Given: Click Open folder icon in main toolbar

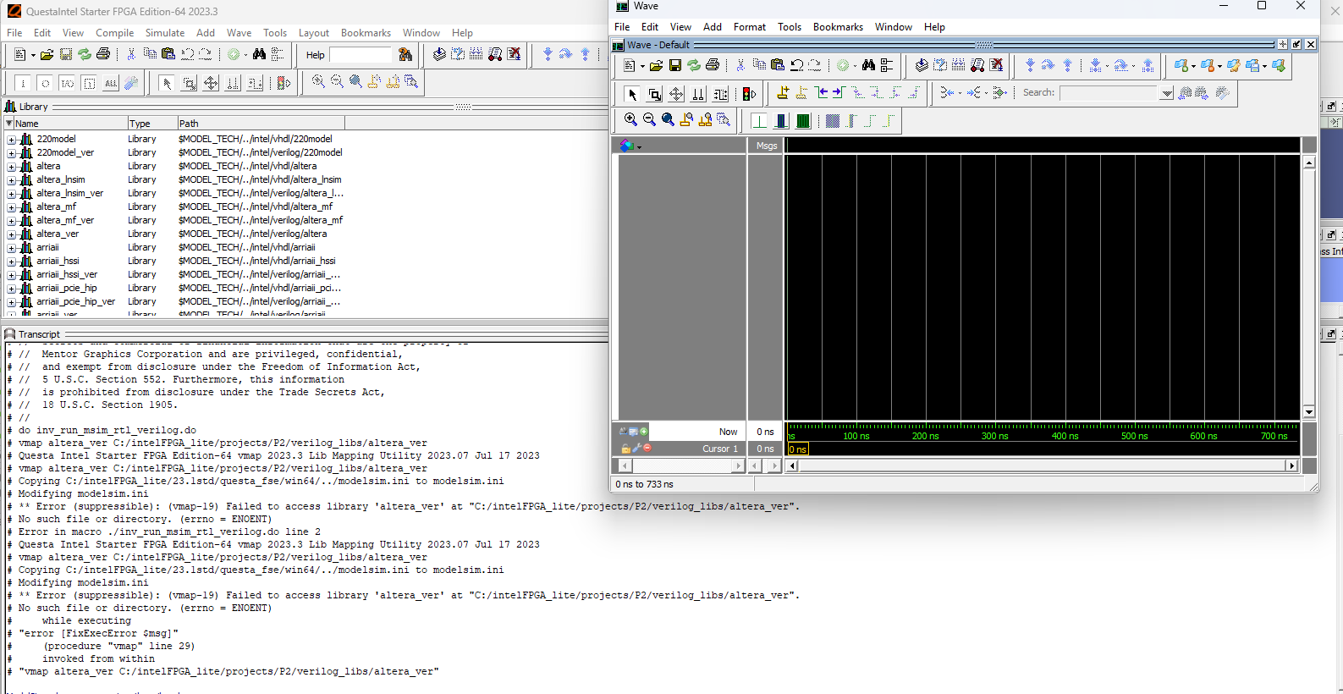Looking at the screenshot, I should (47, 54).
